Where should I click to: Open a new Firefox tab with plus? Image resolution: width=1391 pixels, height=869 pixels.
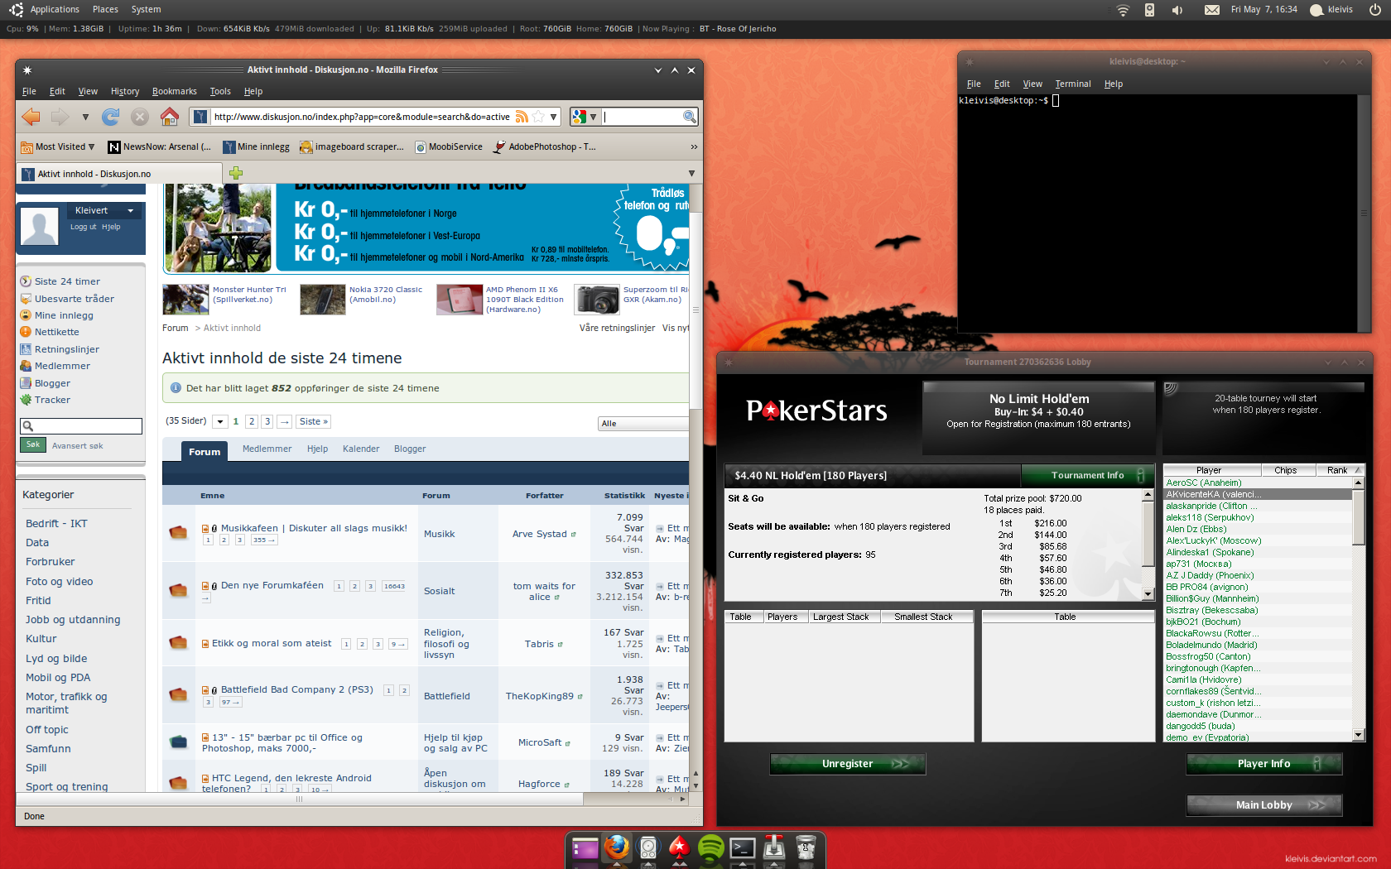[236, 173]
